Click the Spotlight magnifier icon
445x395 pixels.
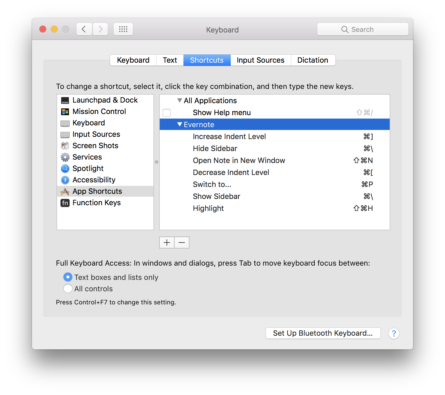point(65,169)
